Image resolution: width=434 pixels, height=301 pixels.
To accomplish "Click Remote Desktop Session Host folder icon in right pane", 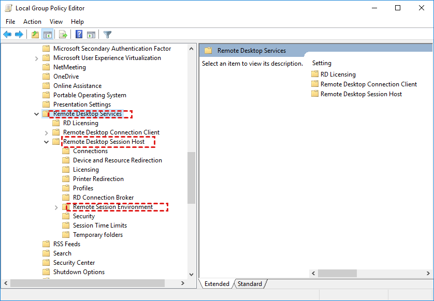I will [x=315, y=94].
